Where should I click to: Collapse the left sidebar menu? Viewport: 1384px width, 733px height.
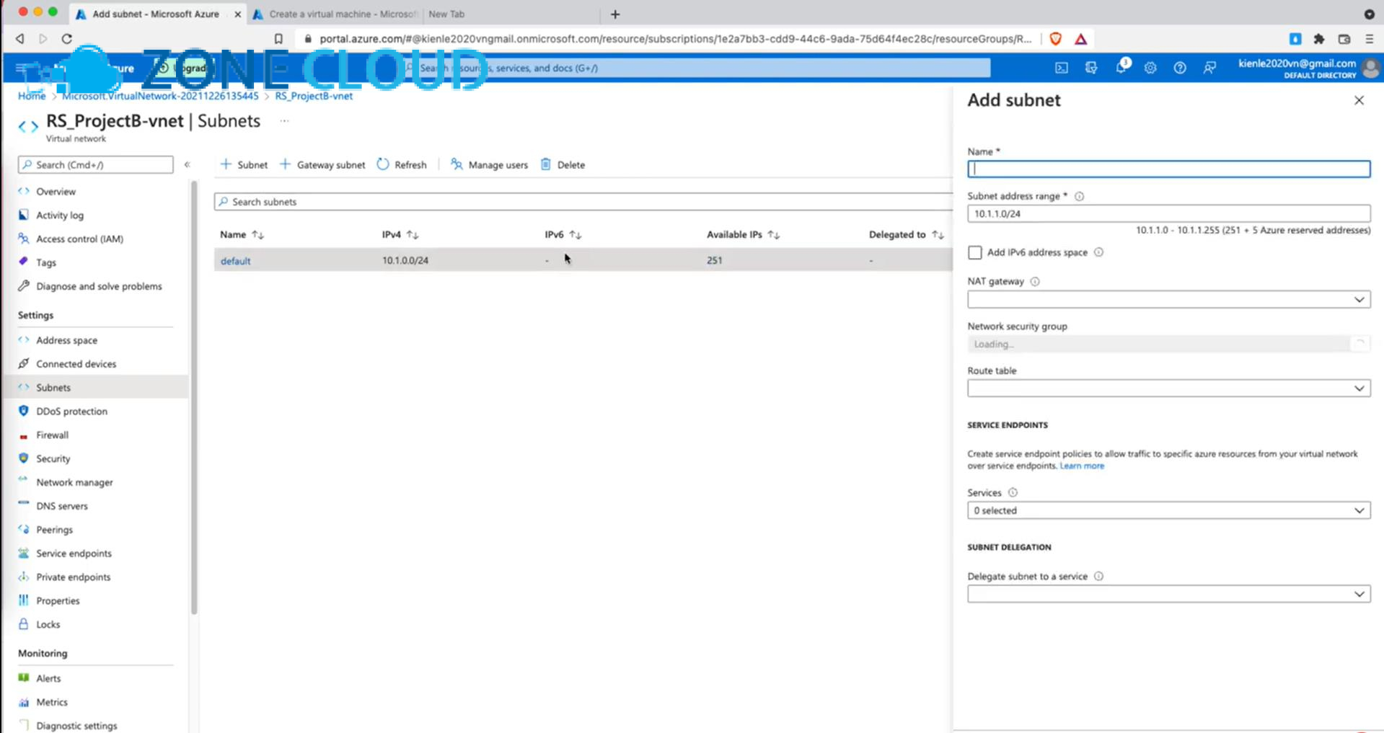click(187, 165)
